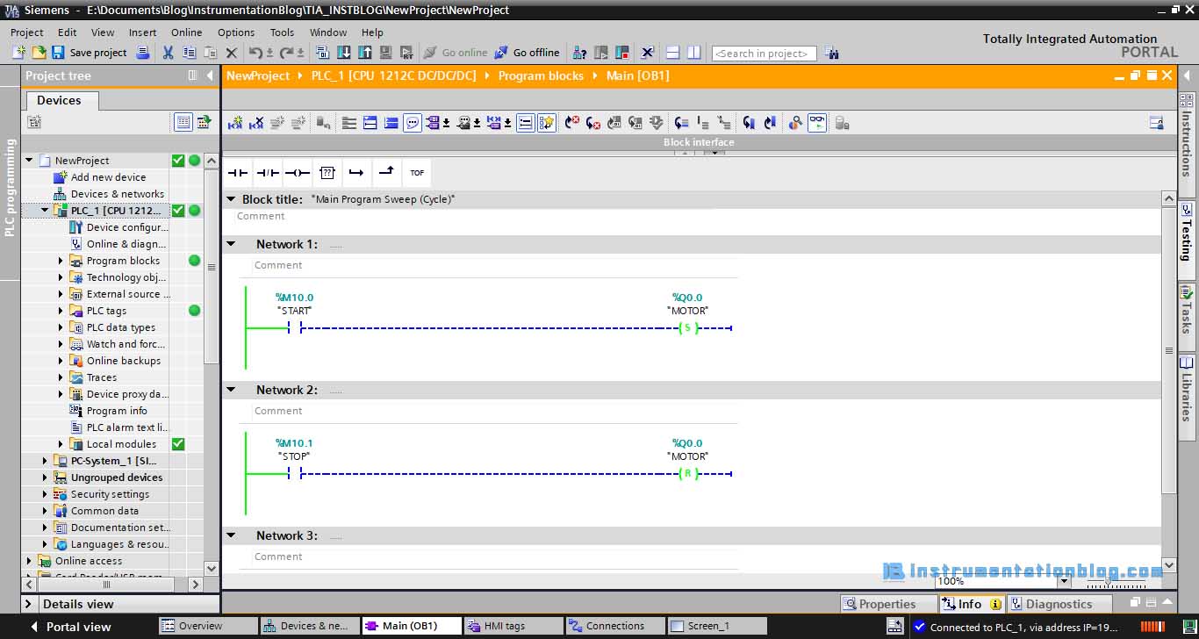
Task: Open the Properties tab
Action: click(x=887, y=604)
